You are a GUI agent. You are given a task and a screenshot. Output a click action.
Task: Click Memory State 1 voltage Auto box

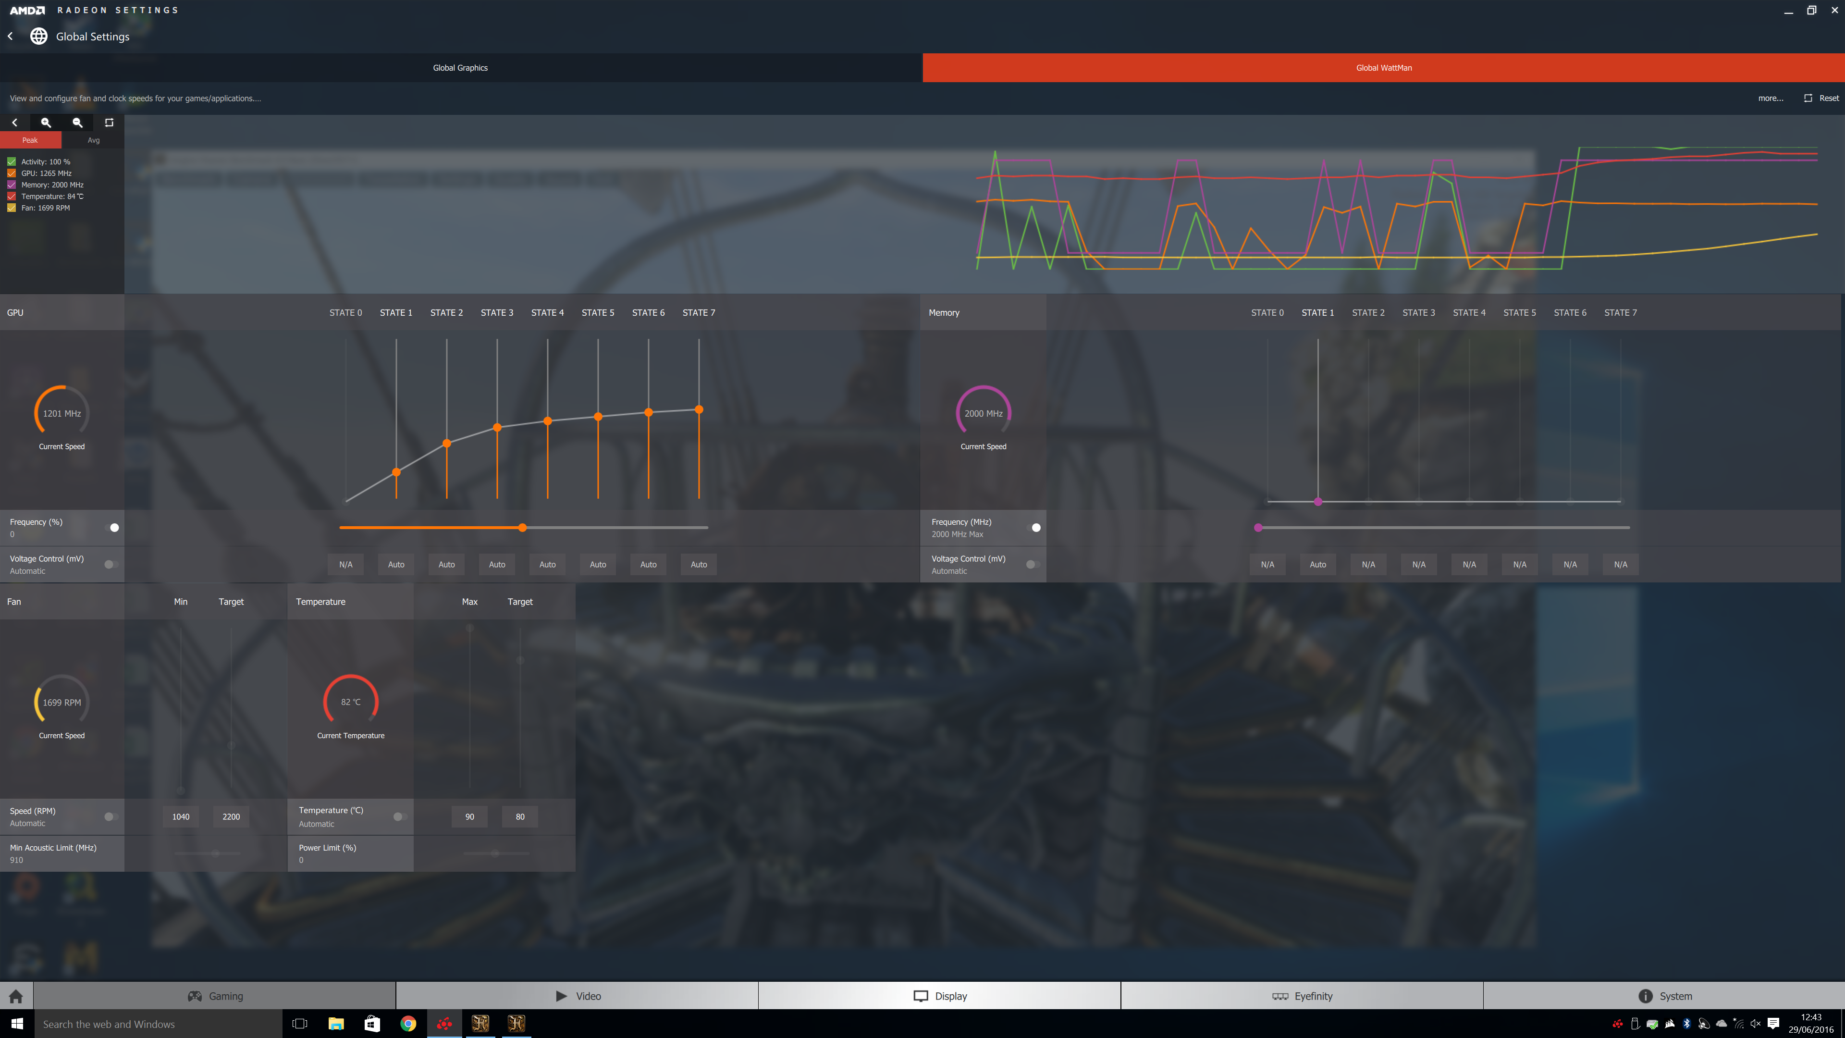(x=1318, y=565)
